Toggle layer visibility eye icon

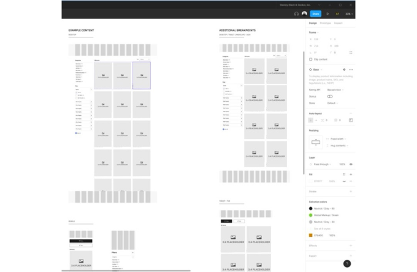coord(351,164)
